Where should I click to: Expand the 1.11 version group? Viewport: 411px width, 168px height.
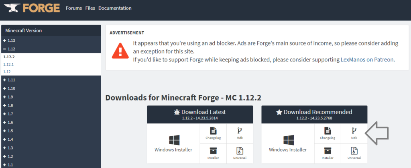(x=51, y=80)
